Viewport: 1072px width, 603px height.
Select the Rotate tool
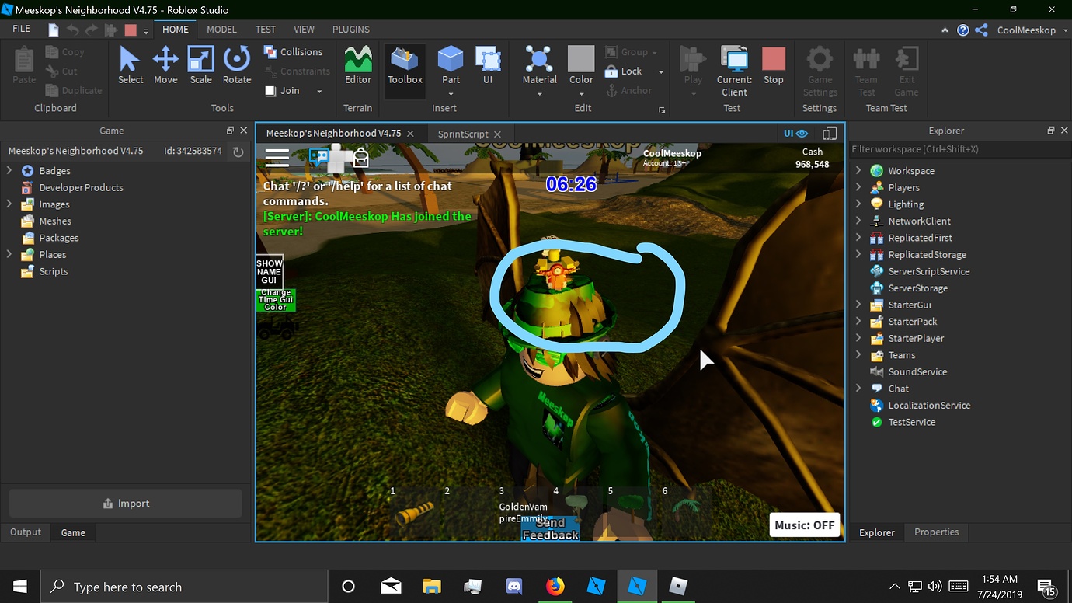tap(237, 65)
